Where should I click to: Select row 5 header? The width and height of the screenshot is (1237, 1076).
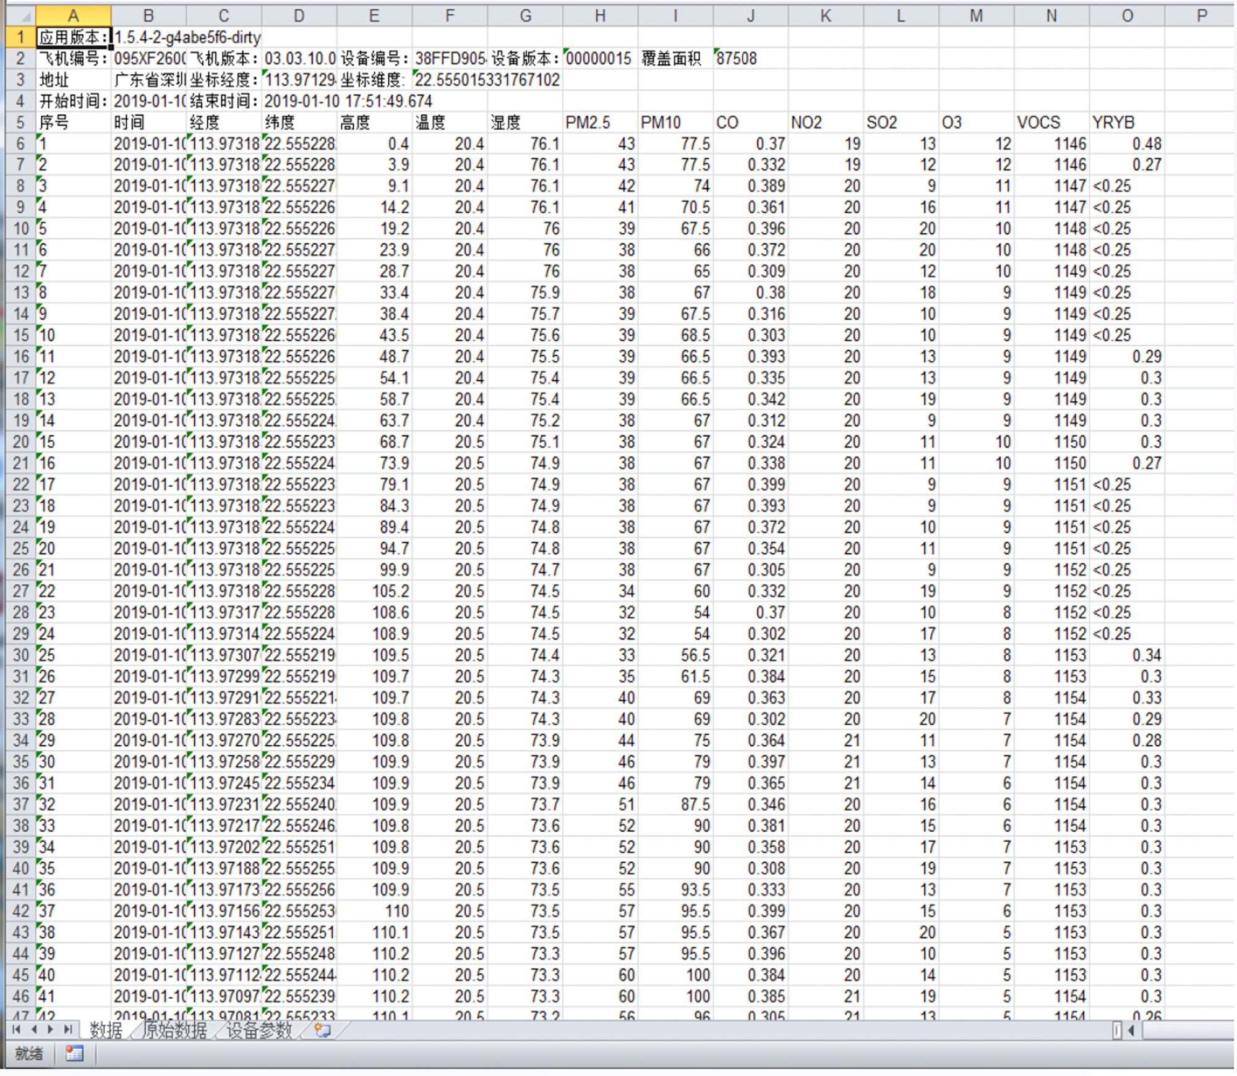20,122
